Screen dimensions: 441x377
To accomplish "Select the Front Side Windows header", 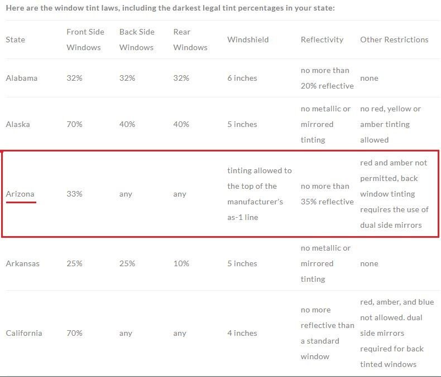I will pyautogui.click(x=85, y=40).
